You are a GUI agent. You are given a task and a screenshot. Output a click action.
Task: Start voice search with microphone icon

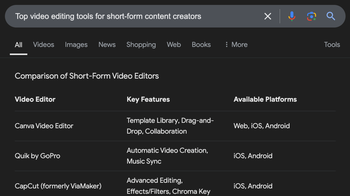292,16
